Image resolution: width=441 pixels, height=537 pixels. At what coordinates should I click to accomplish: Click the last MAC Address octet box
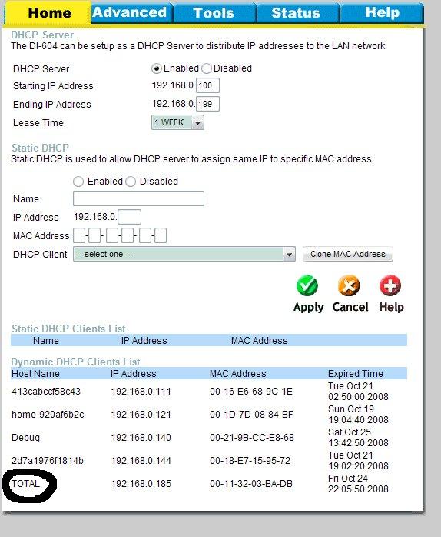(161, 235)
